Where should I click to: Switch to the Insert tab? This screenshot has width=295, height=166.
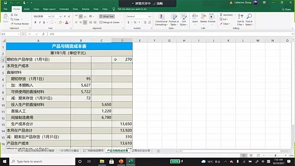tap(27, 9)
